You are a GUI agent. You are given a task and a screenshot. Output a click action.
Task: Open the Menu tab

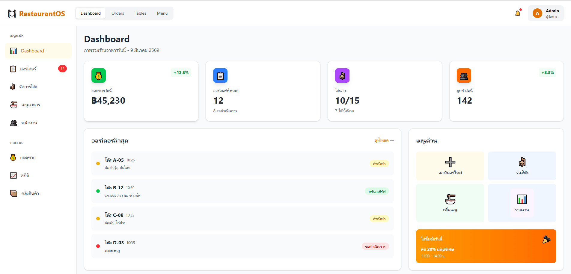(x=162, y=13)
